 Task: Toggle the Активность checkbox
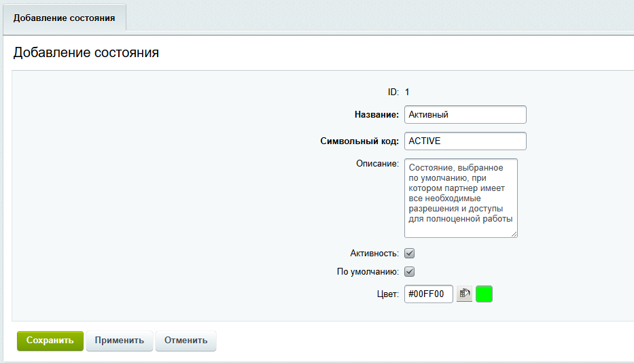click(409, 254)
